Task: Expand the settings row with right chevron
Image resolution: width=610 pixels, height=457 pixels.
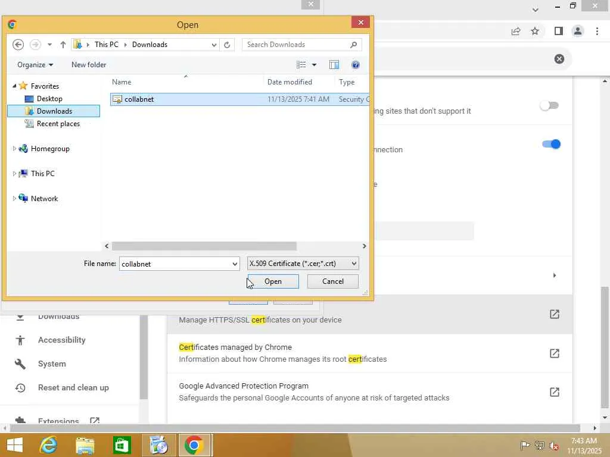Action: (x=555, y=276)
